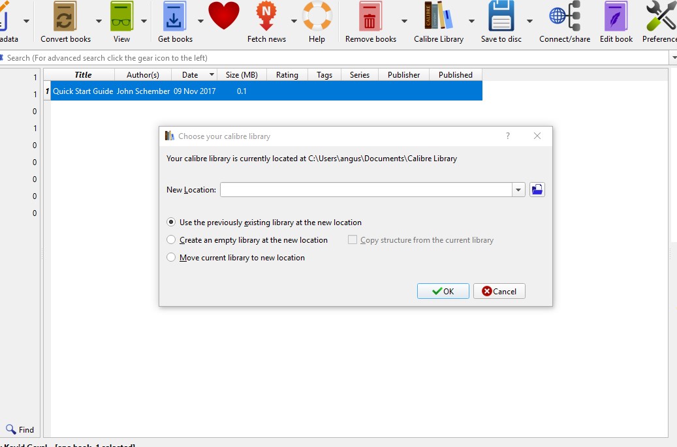Click the Fetch news icon
Screen dimensions: 677x447
[266, 16]
